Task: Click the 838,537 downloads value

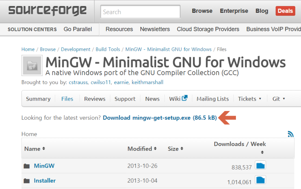Action: coord(242,168)
